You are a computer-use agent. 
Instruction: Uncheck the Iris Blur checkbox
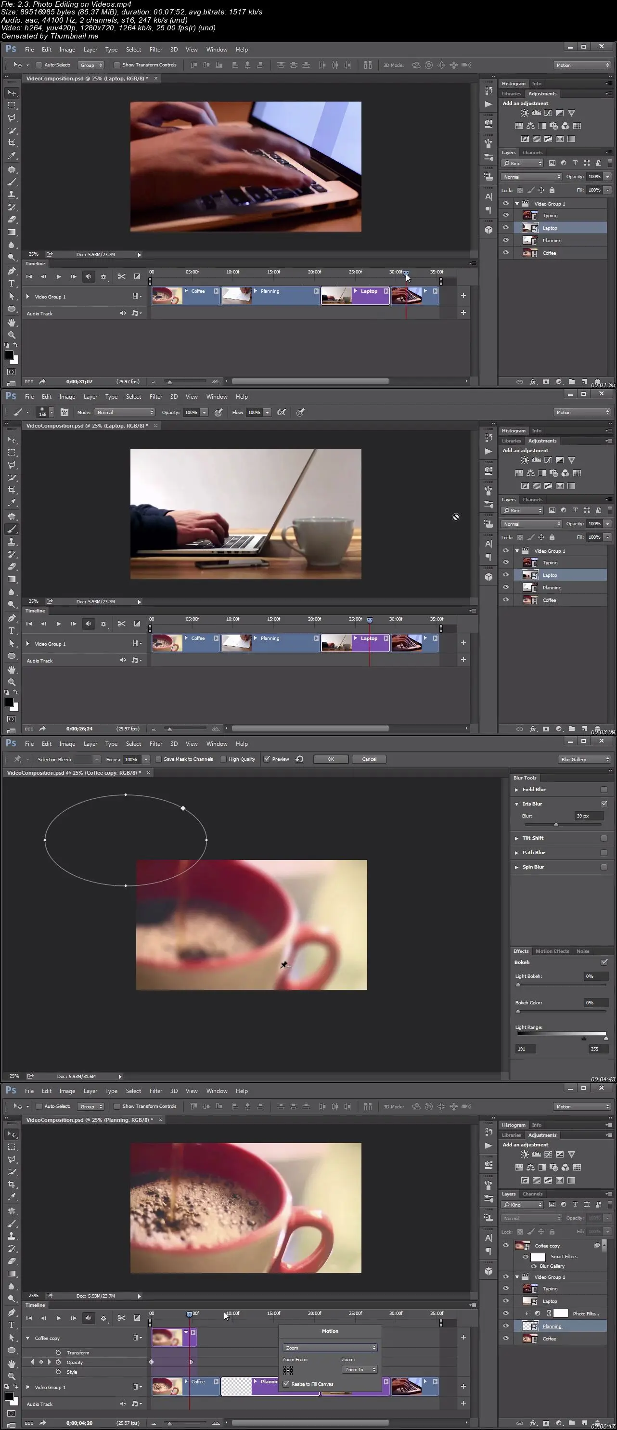604,804
